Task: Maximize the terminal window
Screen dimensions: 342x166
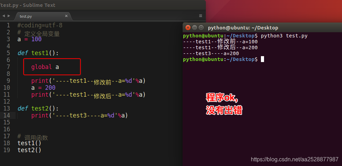Action: pos(201,28)
